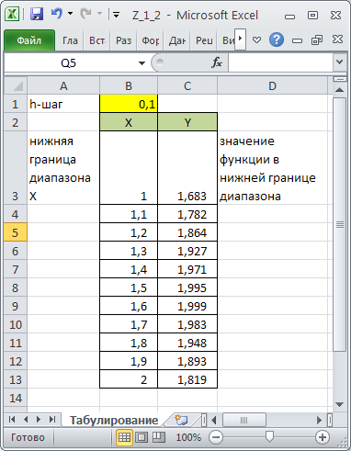This screenshot has height=451, width=351.
Task: Click vertical scrollbar down arrow
Action: coord(339,405)
